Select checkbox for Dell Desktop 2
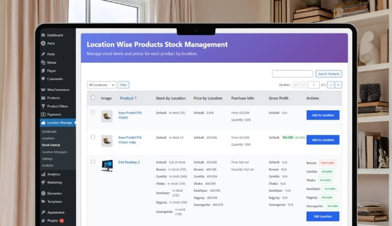Screen dimensions: 392x226 [x=93, y=162]
